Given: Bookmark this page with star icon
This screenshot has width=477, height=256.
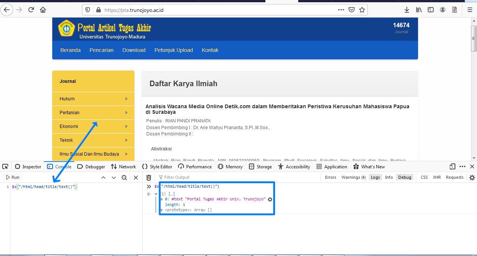Looking at the screenshot, I should coord(362,10).
